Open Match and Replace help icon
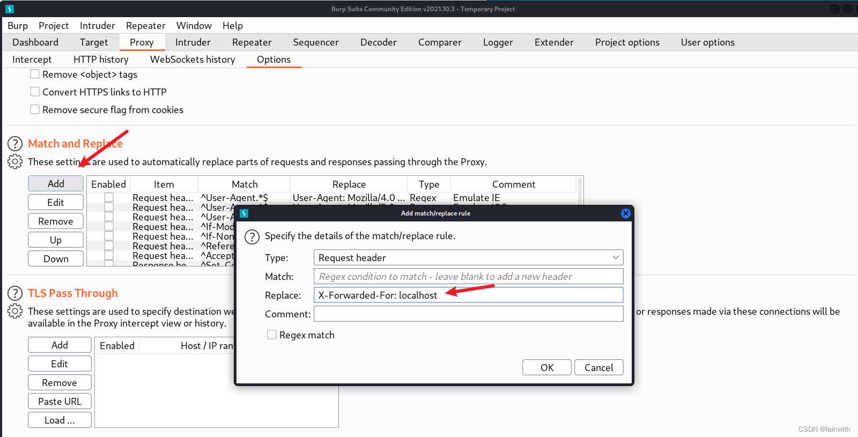Viewport: 858px width, 437px height. coord(15,144)
